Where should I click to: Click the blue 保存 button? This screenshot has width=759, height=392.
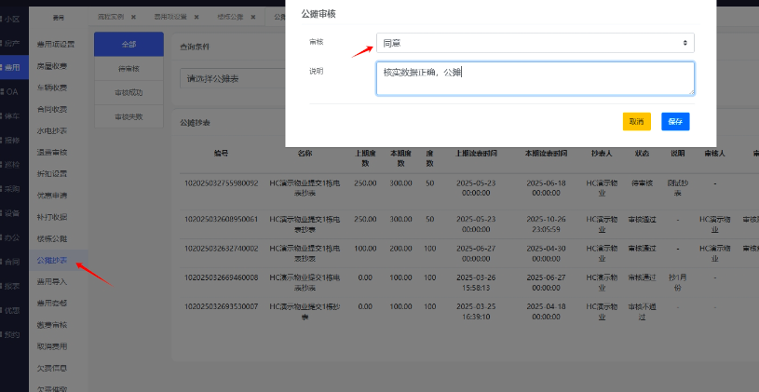tap(675, 121)
